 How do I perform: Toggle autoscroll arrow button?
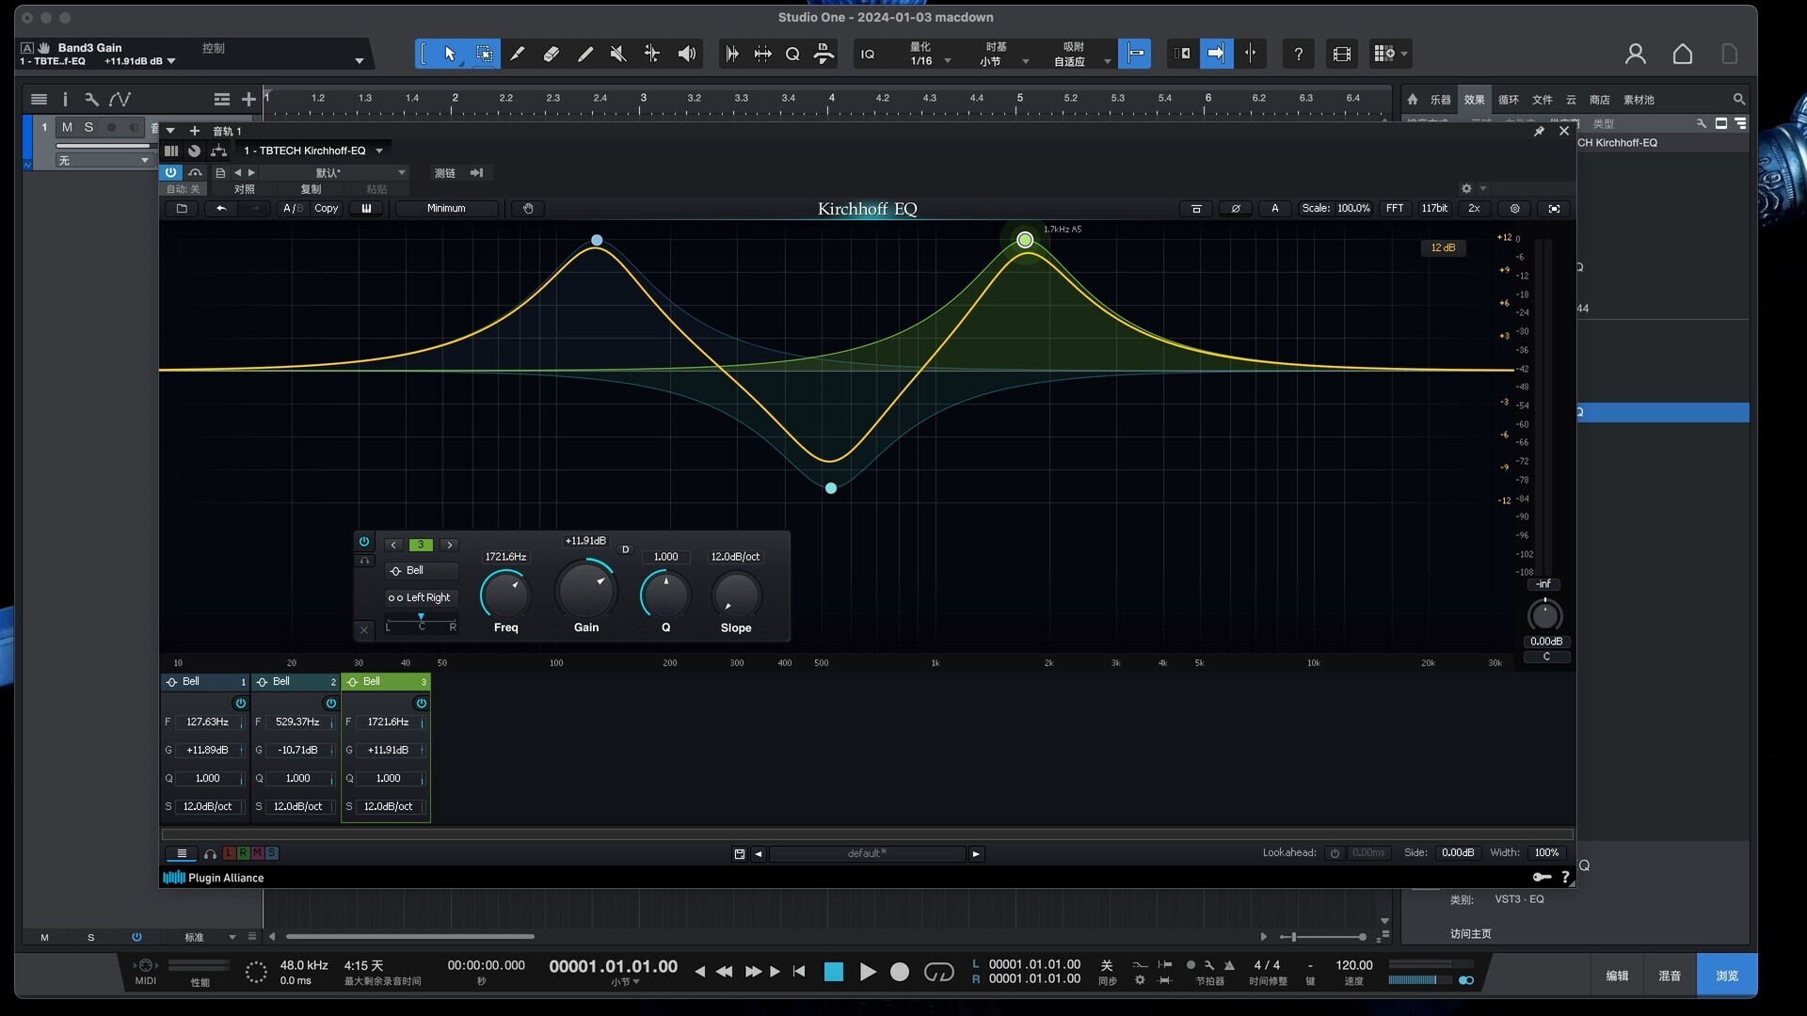point(1216,54)
